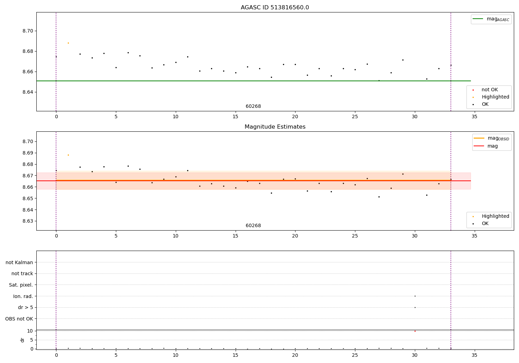
Task: Click the 8.69 y-axis tick label
Action: click(x=28, y=153)
